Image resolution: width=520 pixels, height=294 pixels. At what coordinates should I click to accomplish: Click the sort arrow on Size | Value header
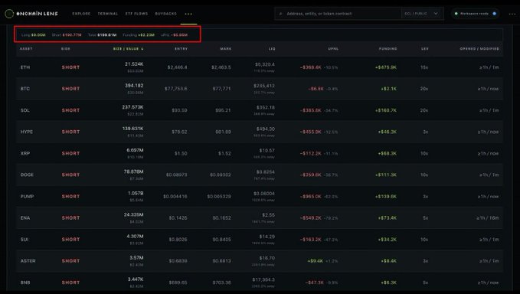[142, 49]
